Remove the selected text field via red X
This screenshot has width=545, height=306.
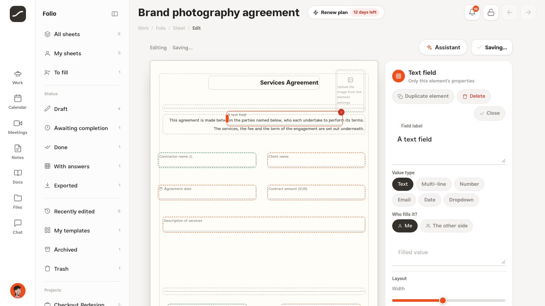pyautogui.click(x=341, y=112)
